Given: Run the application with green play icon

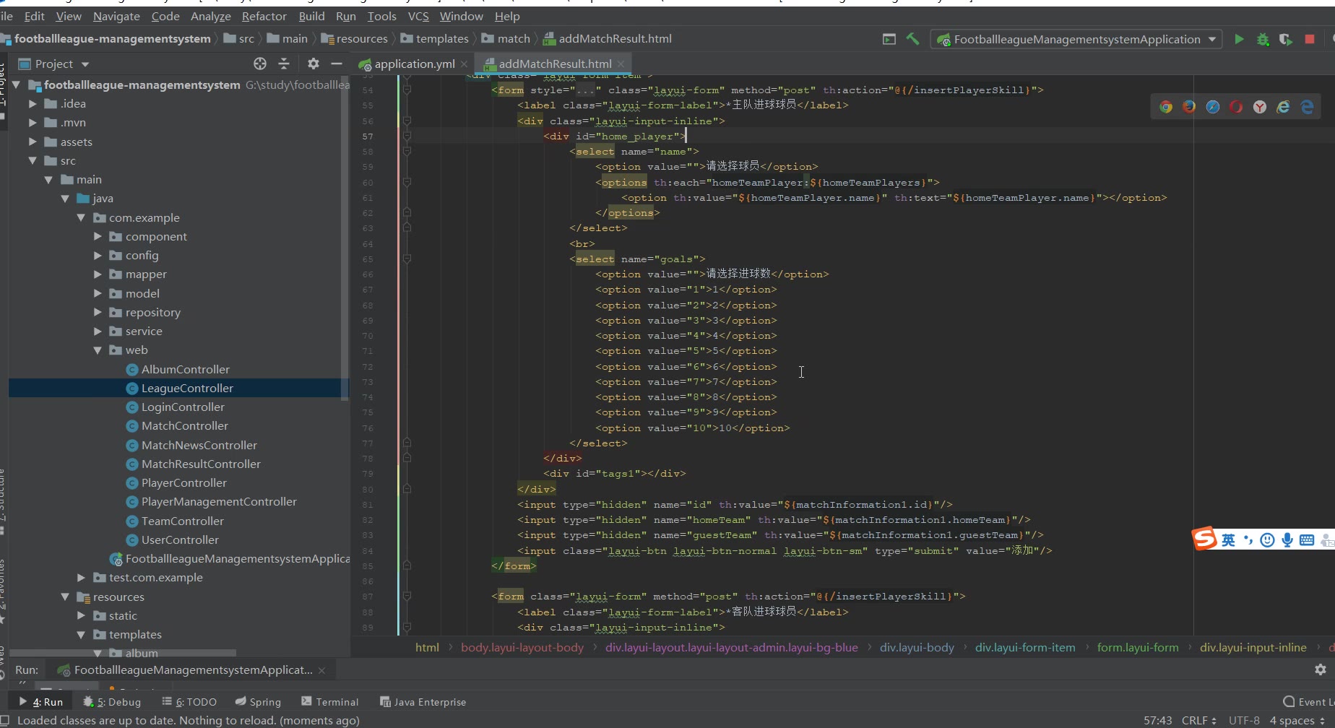Looking at the screenshot, I should pos(1239,39).
